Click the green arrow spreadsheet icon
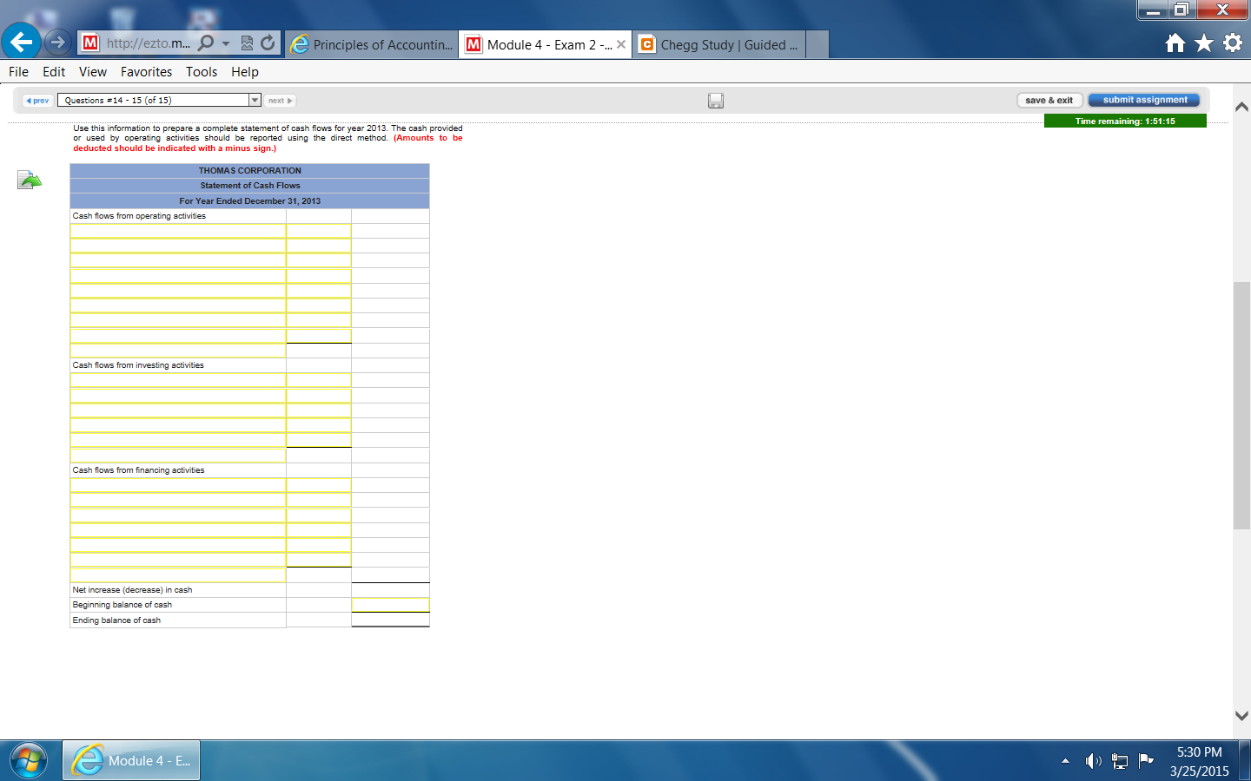 pyautogui.click(x=28, y=180)
